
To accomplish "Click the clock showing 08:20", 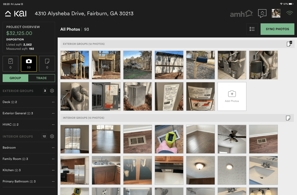I will pyautogui.click(x=6, y=4).
